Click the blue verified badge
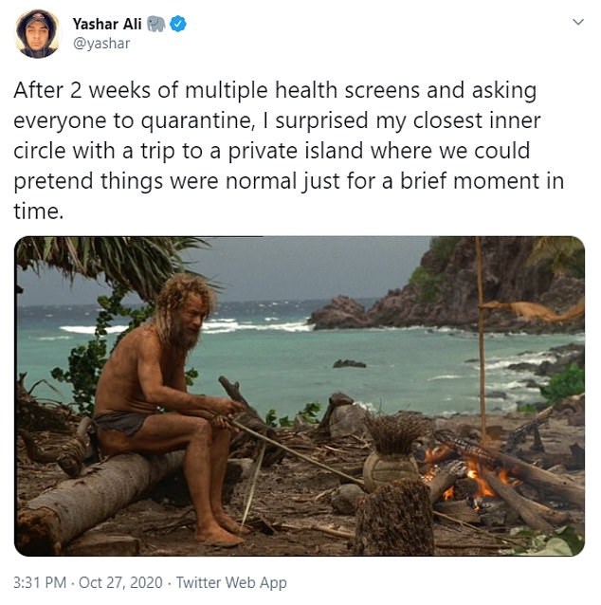 178,24
